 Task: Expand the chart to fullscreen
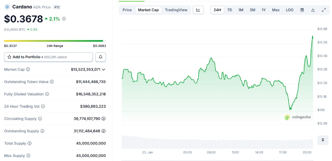(324, 10)
